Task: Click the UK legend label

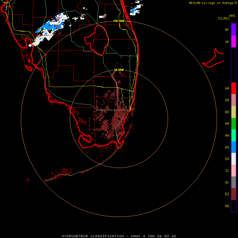Action: pyautogui.click(x=227, y=42)
